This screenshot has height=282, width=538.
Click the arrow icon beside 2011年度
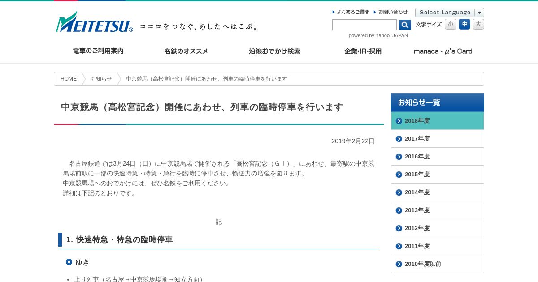(x=399, y=246)
